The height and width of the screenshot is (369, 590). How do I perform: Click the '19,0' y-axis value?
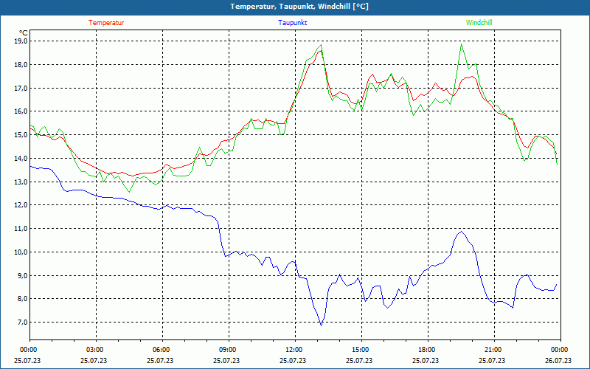(21, 41)
